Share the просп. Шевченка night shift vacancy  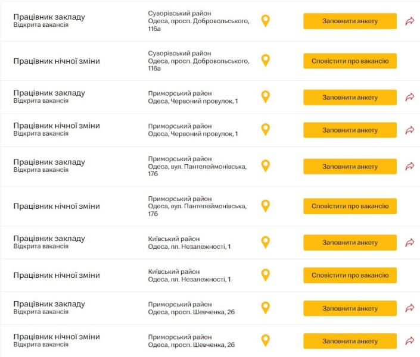pyautogui.click(x=410, y=341)
